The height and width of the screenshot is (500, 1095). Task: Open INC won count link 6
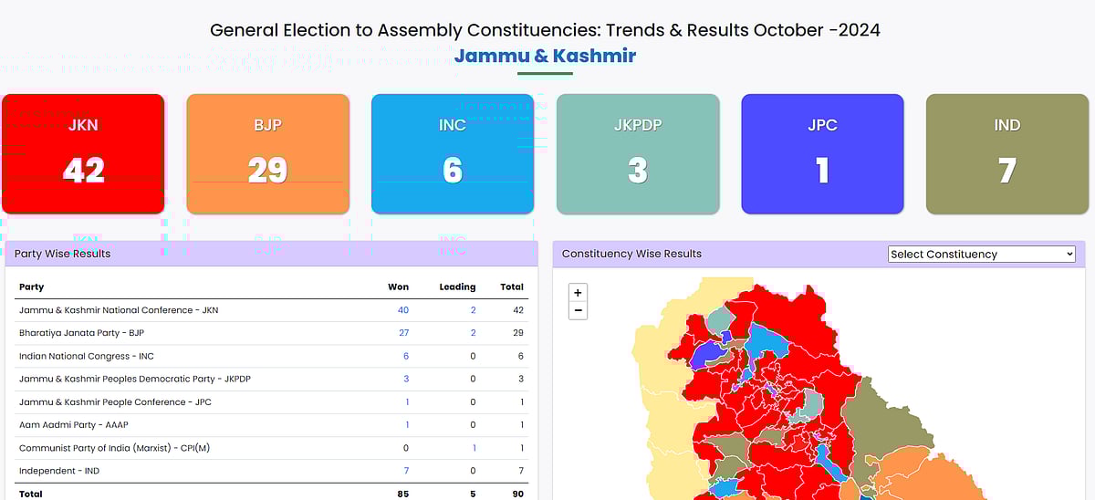[x=406, y=356]
